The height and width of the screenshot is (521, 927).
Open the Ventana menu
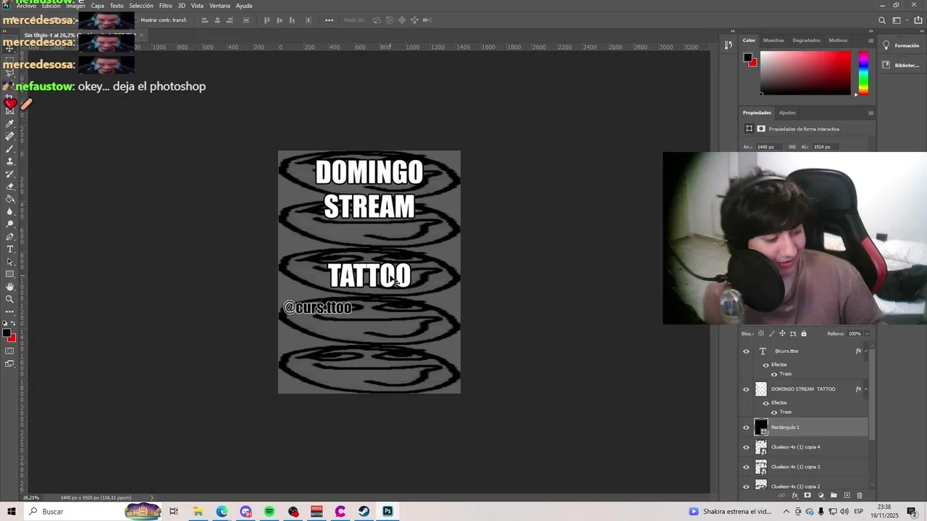(219, 6)
